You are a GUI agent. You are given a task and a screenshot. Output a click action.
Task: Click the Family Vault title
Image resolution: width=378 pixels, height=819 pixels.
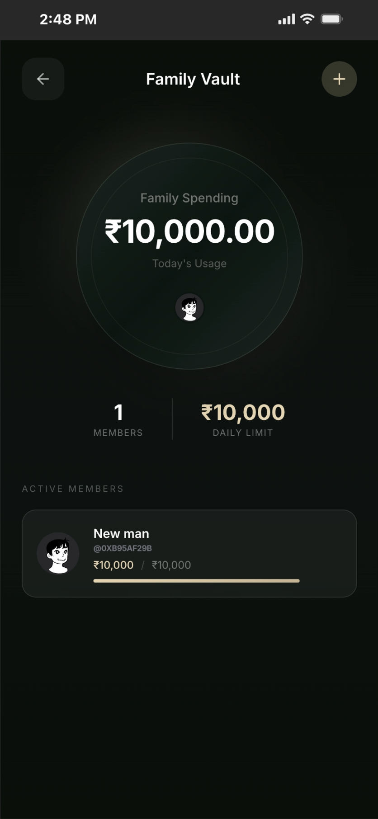click(x=193, y=79)
